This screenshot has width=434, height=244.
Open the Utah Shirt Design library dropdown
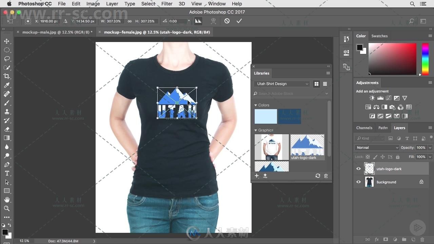[282, 84]
